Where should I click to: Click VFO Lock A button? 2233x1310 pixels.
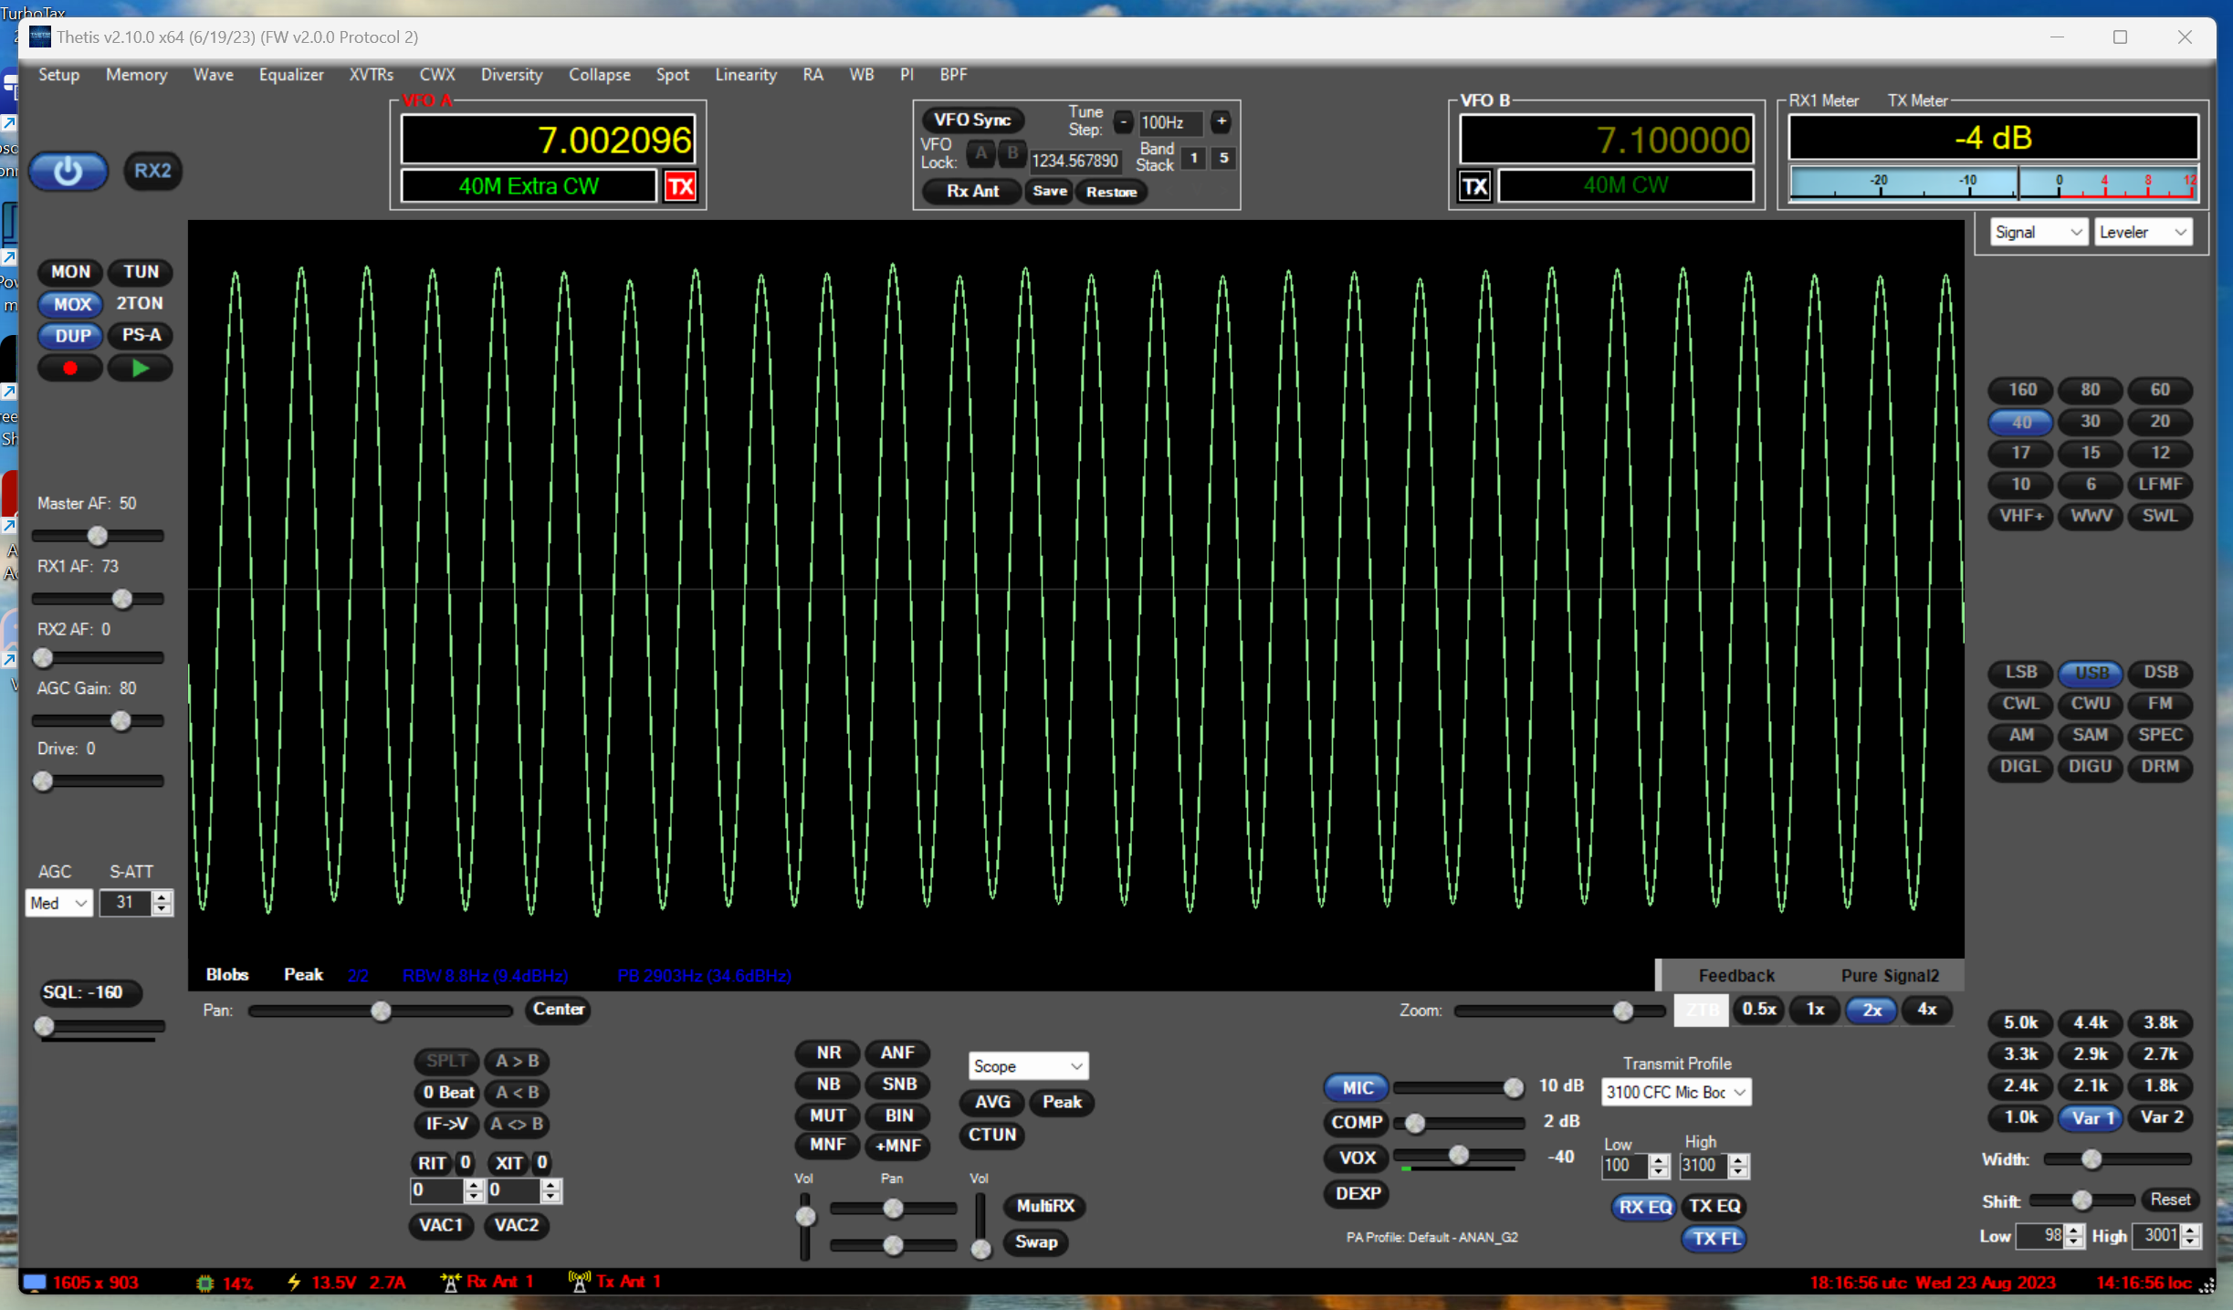(981, 153)
